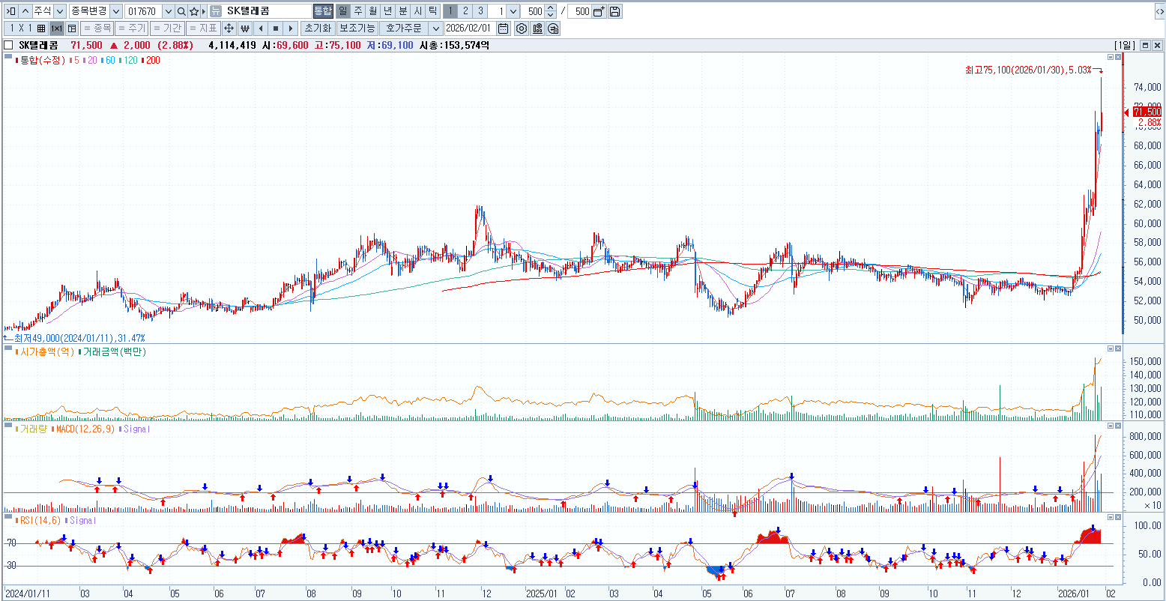Open the 주식 market type dropdown
This screenshot has height=601, width=1166.
point(60,11)
